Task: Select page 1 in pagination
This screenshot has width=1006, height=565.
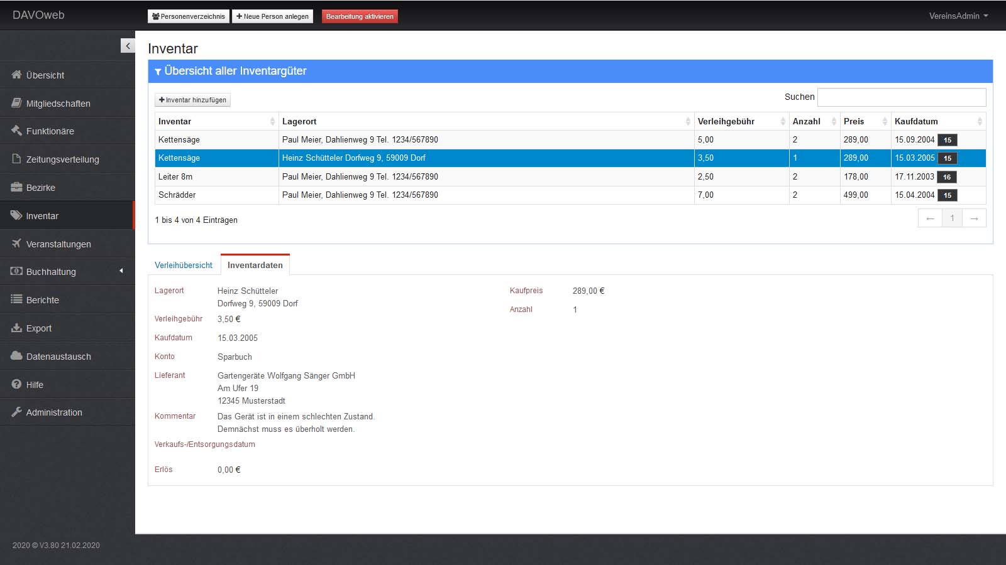Action: click(x=952, y=218)
